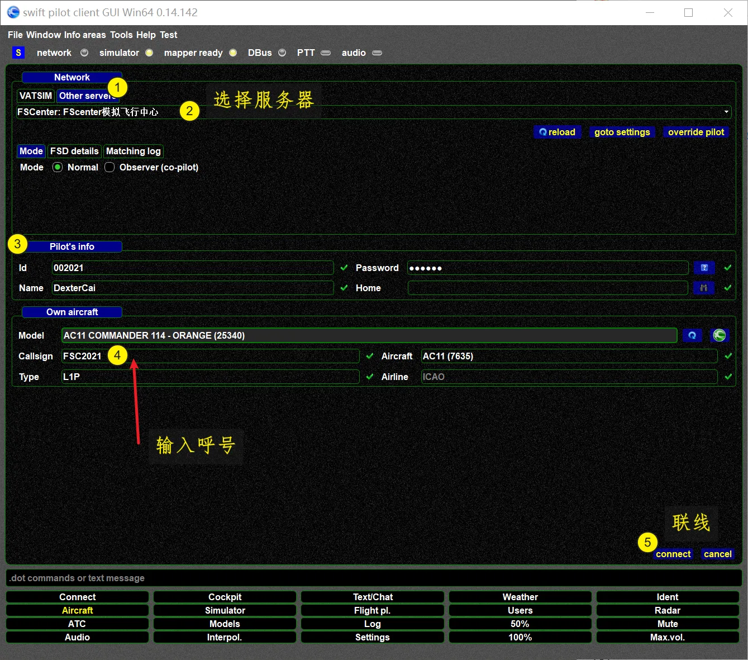
Task: Open the Radar info area
Action: pyautogui.click(x=668, y=610)
